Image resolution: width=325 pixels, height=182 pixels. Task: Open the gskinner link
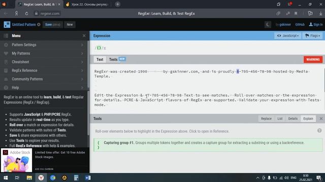coord(285,25)
